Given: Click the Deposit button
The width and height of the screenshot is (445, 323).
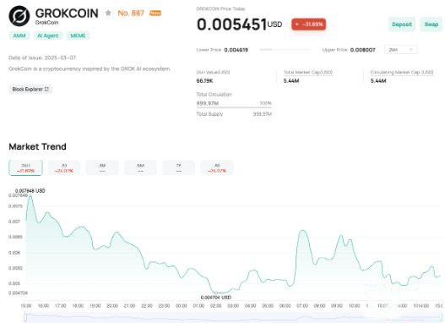Looking at the screenshot, I should click(402, 25).
